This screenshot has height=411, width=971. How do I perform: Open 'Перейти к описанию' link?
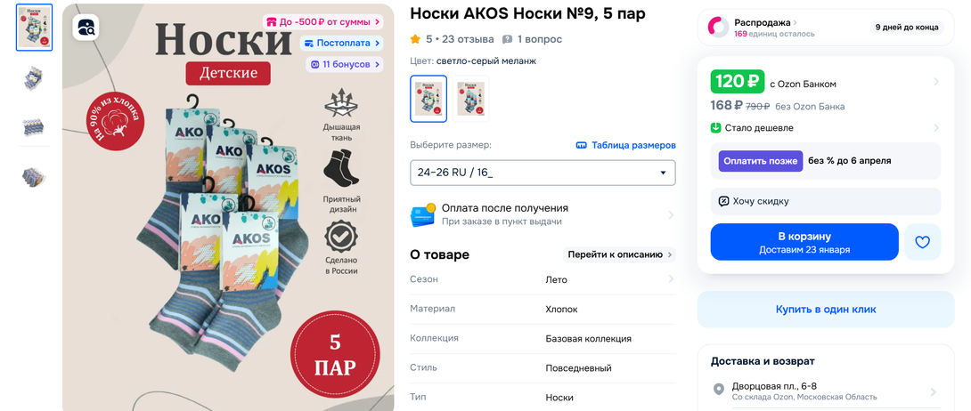(x=619, y=254)
